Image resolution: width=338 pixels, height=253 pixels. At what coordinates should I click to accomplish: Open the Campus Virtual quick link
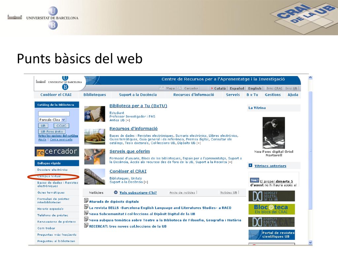[49, 176]
